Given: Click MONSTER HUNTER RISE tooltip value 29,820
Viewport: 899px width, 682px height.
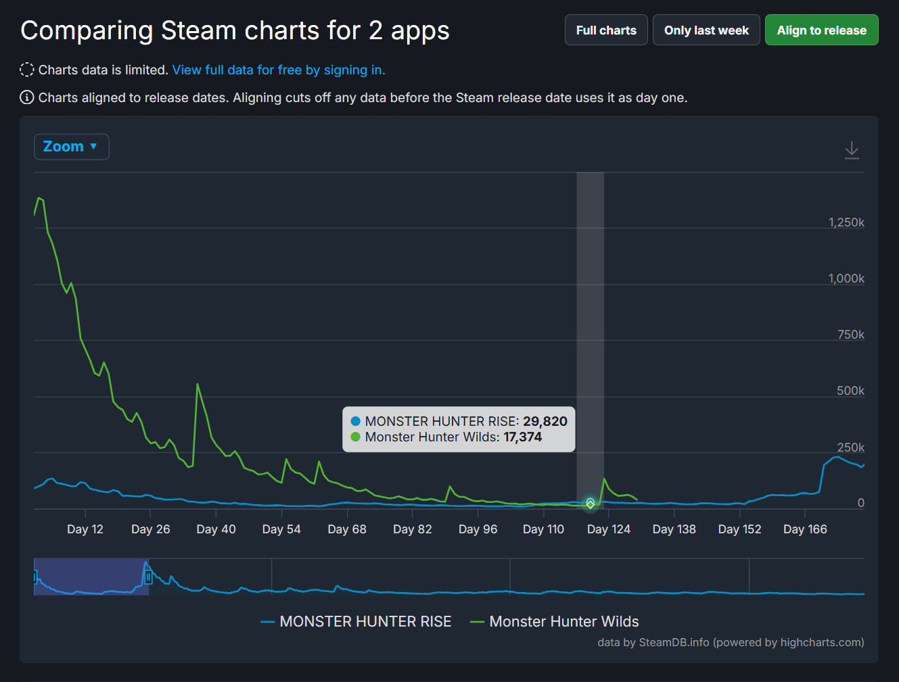Looking at the screenshot, I should pos(545,421).
